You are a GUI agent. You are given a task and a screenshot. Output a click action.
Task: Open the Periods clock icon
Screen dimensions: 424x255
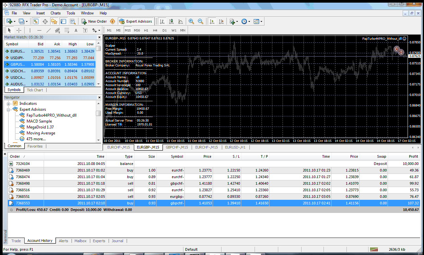[244, 21]
